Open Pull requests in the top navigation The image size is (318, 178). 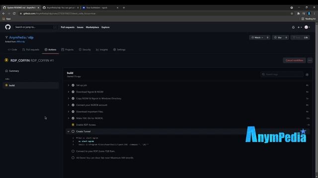[x=68, y=27]
